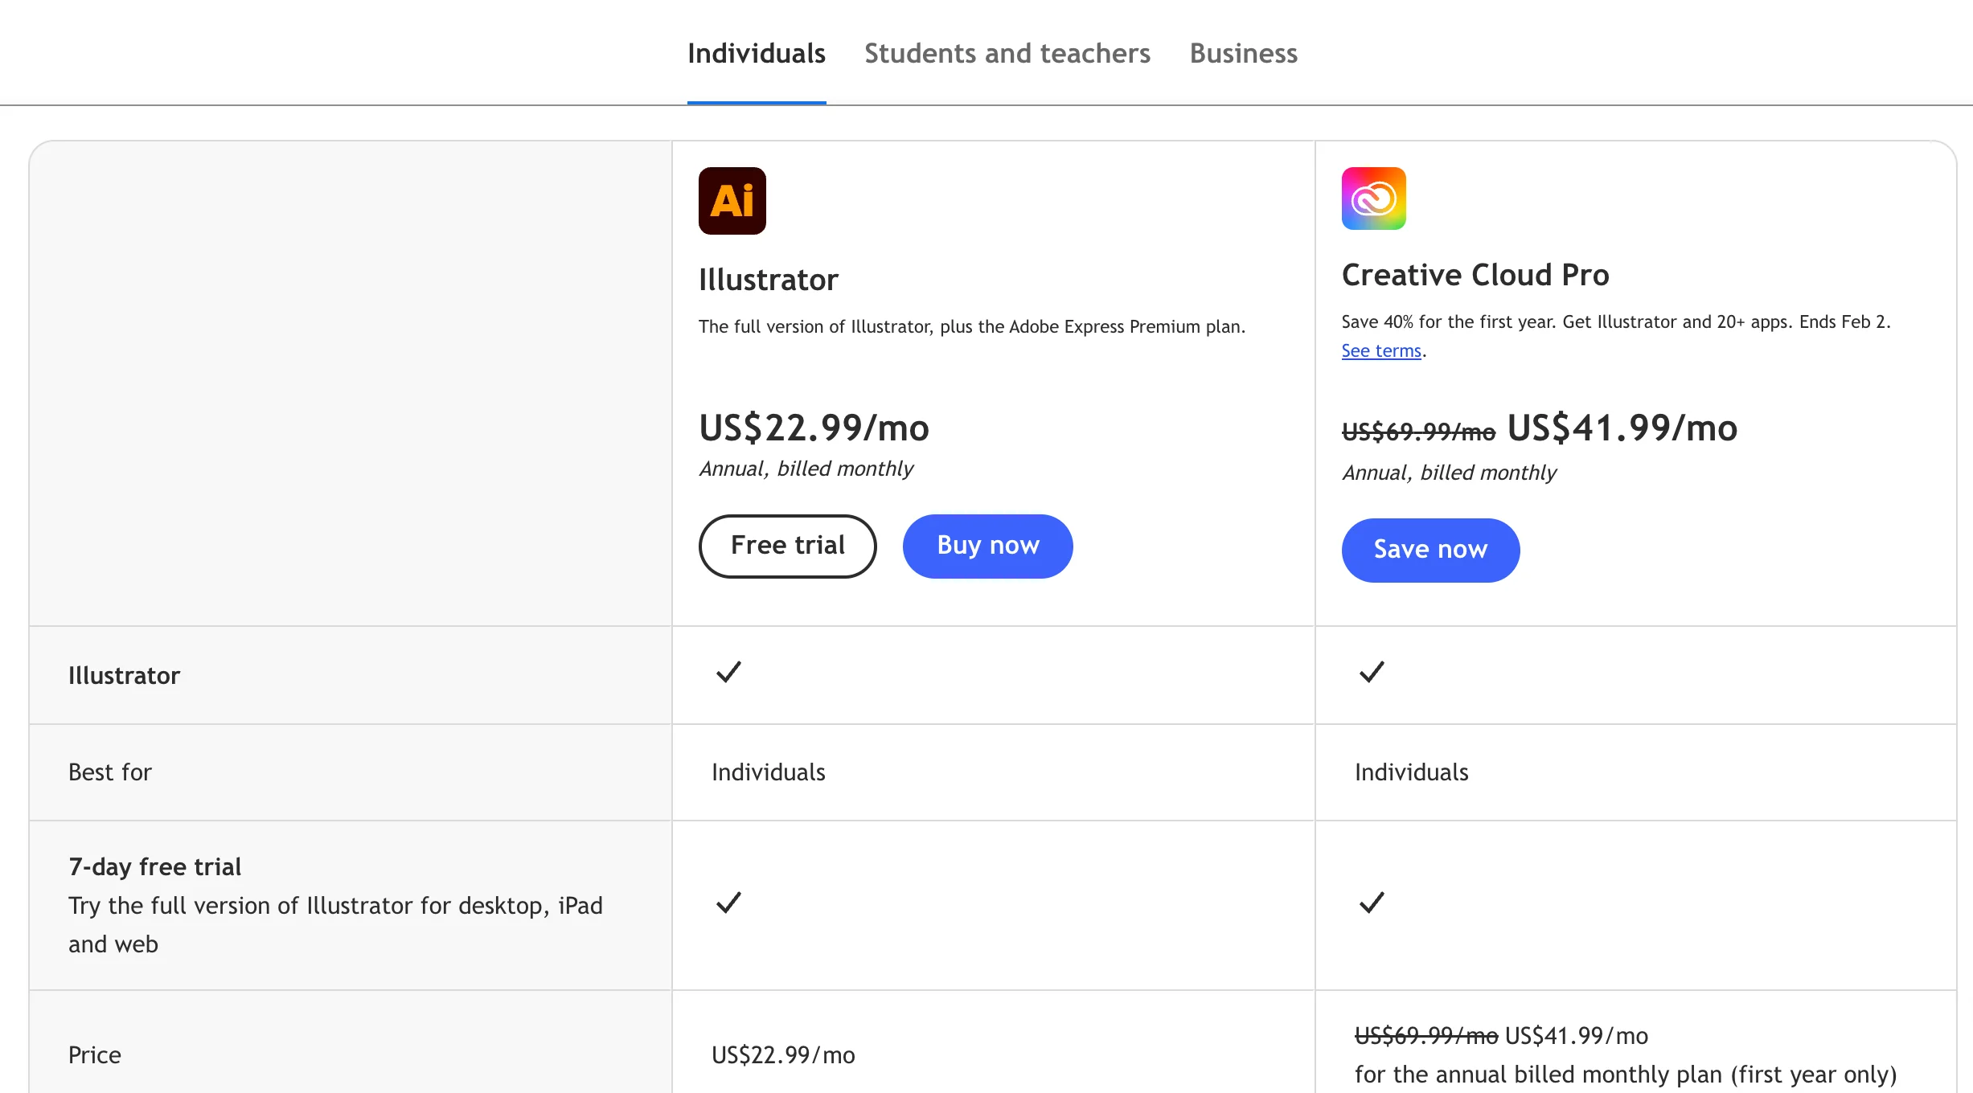Click the Creative Cloud Pro plan heading
Image resolution: width=1973 pixels, height=1093 pixels.
coord(1475,276)
